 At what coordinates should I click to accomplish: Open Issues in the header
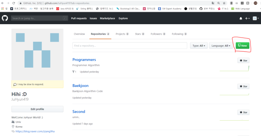pos(93,18)
